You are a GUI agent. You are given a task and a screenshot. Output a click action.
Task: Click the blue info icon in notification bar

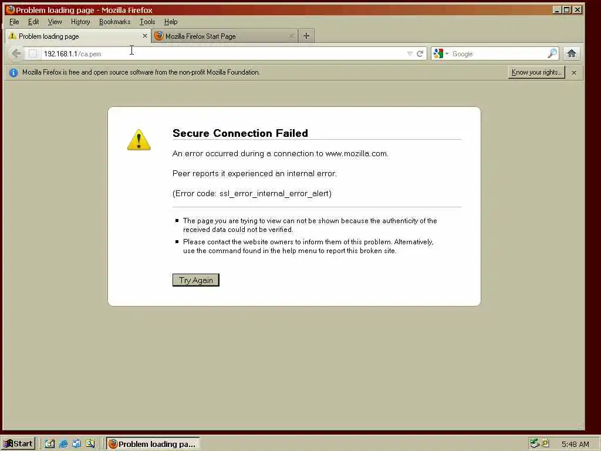13,72
